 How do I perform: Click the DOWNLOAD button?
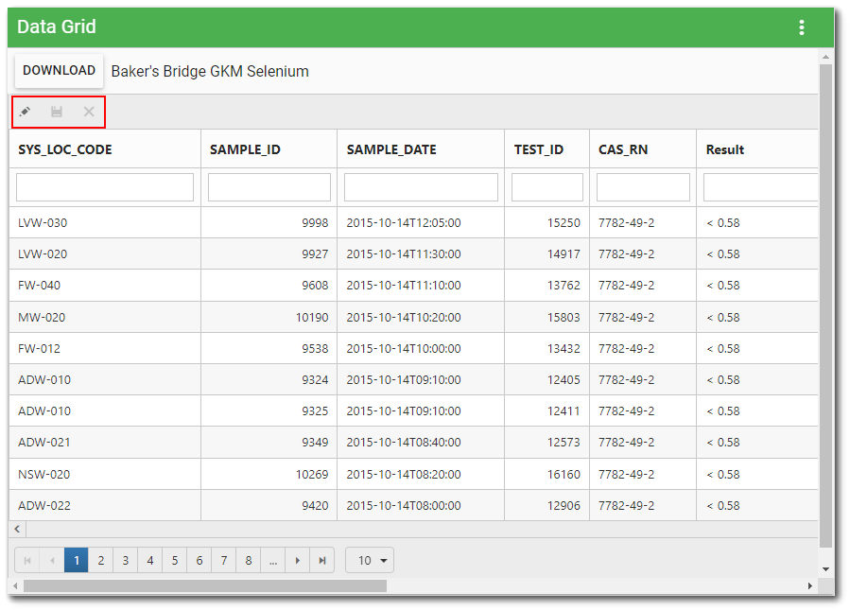point(59,71)
